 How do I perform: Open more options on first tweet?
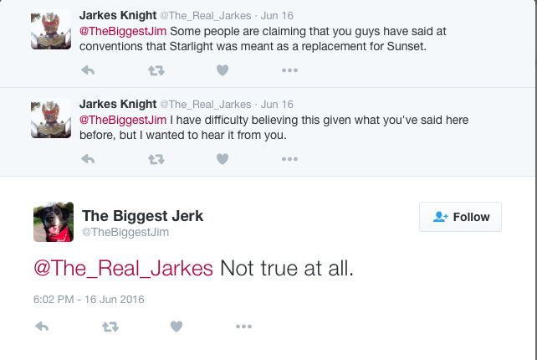(x=289, y=70)
